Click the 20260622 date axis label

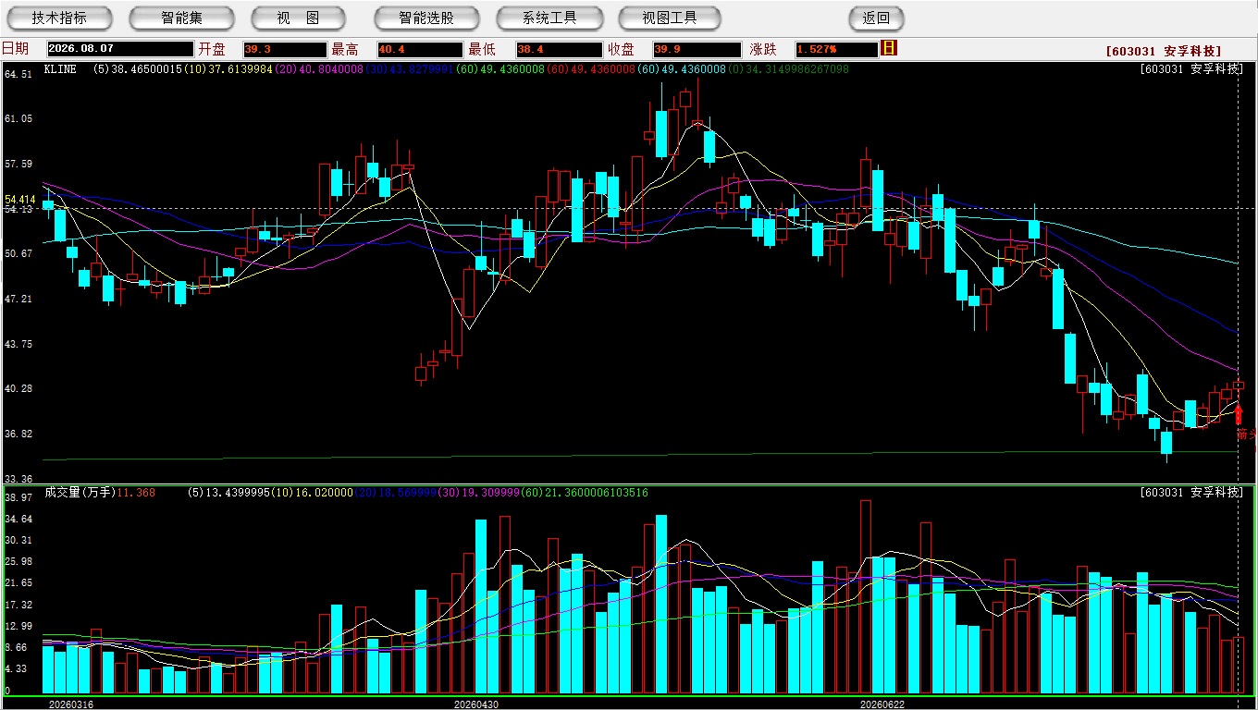click(882, 704)
